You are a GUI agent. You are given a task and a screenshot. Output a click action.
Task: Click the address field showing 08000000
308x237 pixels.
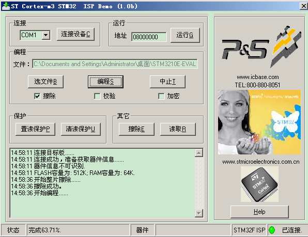pos(149,37)
